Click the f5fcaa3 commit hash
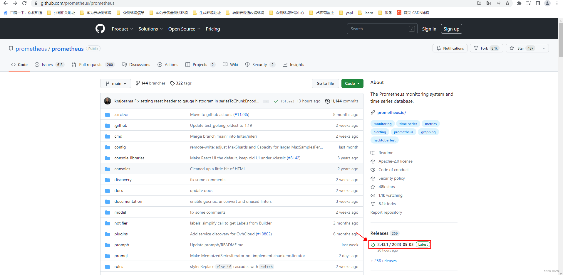 point(287,101)
